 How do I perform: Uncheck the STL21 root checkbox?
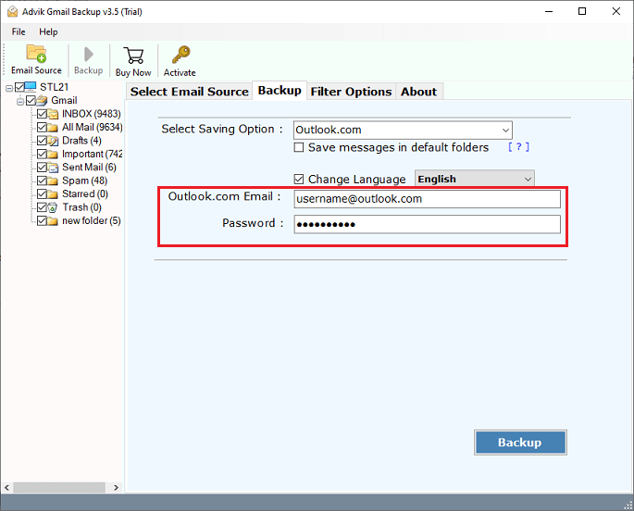click(19, 87)
